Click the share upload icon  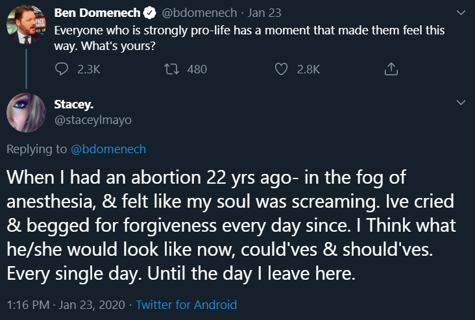pos(391,69)
